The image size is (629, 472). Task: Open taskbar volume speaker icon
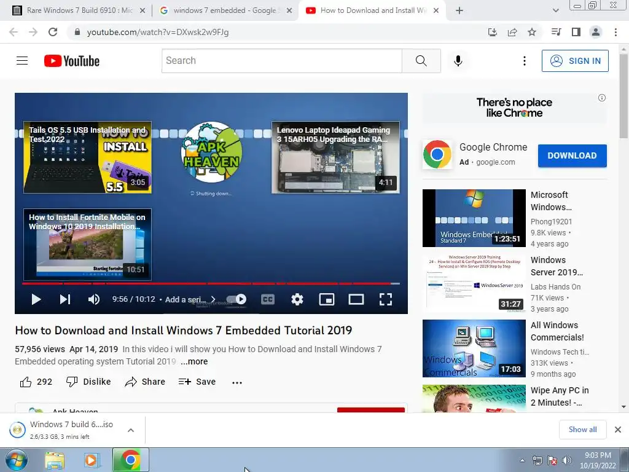point(567,460)
